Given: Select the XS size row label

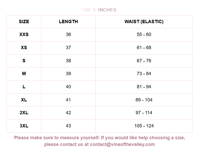Looking at the screenshot, I should click(x=24, y=48).
